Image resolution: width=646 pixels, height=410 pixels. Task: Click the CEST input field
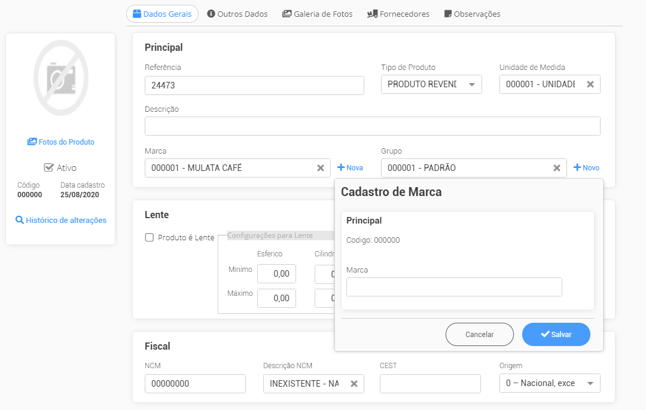(x=430, y=384)
